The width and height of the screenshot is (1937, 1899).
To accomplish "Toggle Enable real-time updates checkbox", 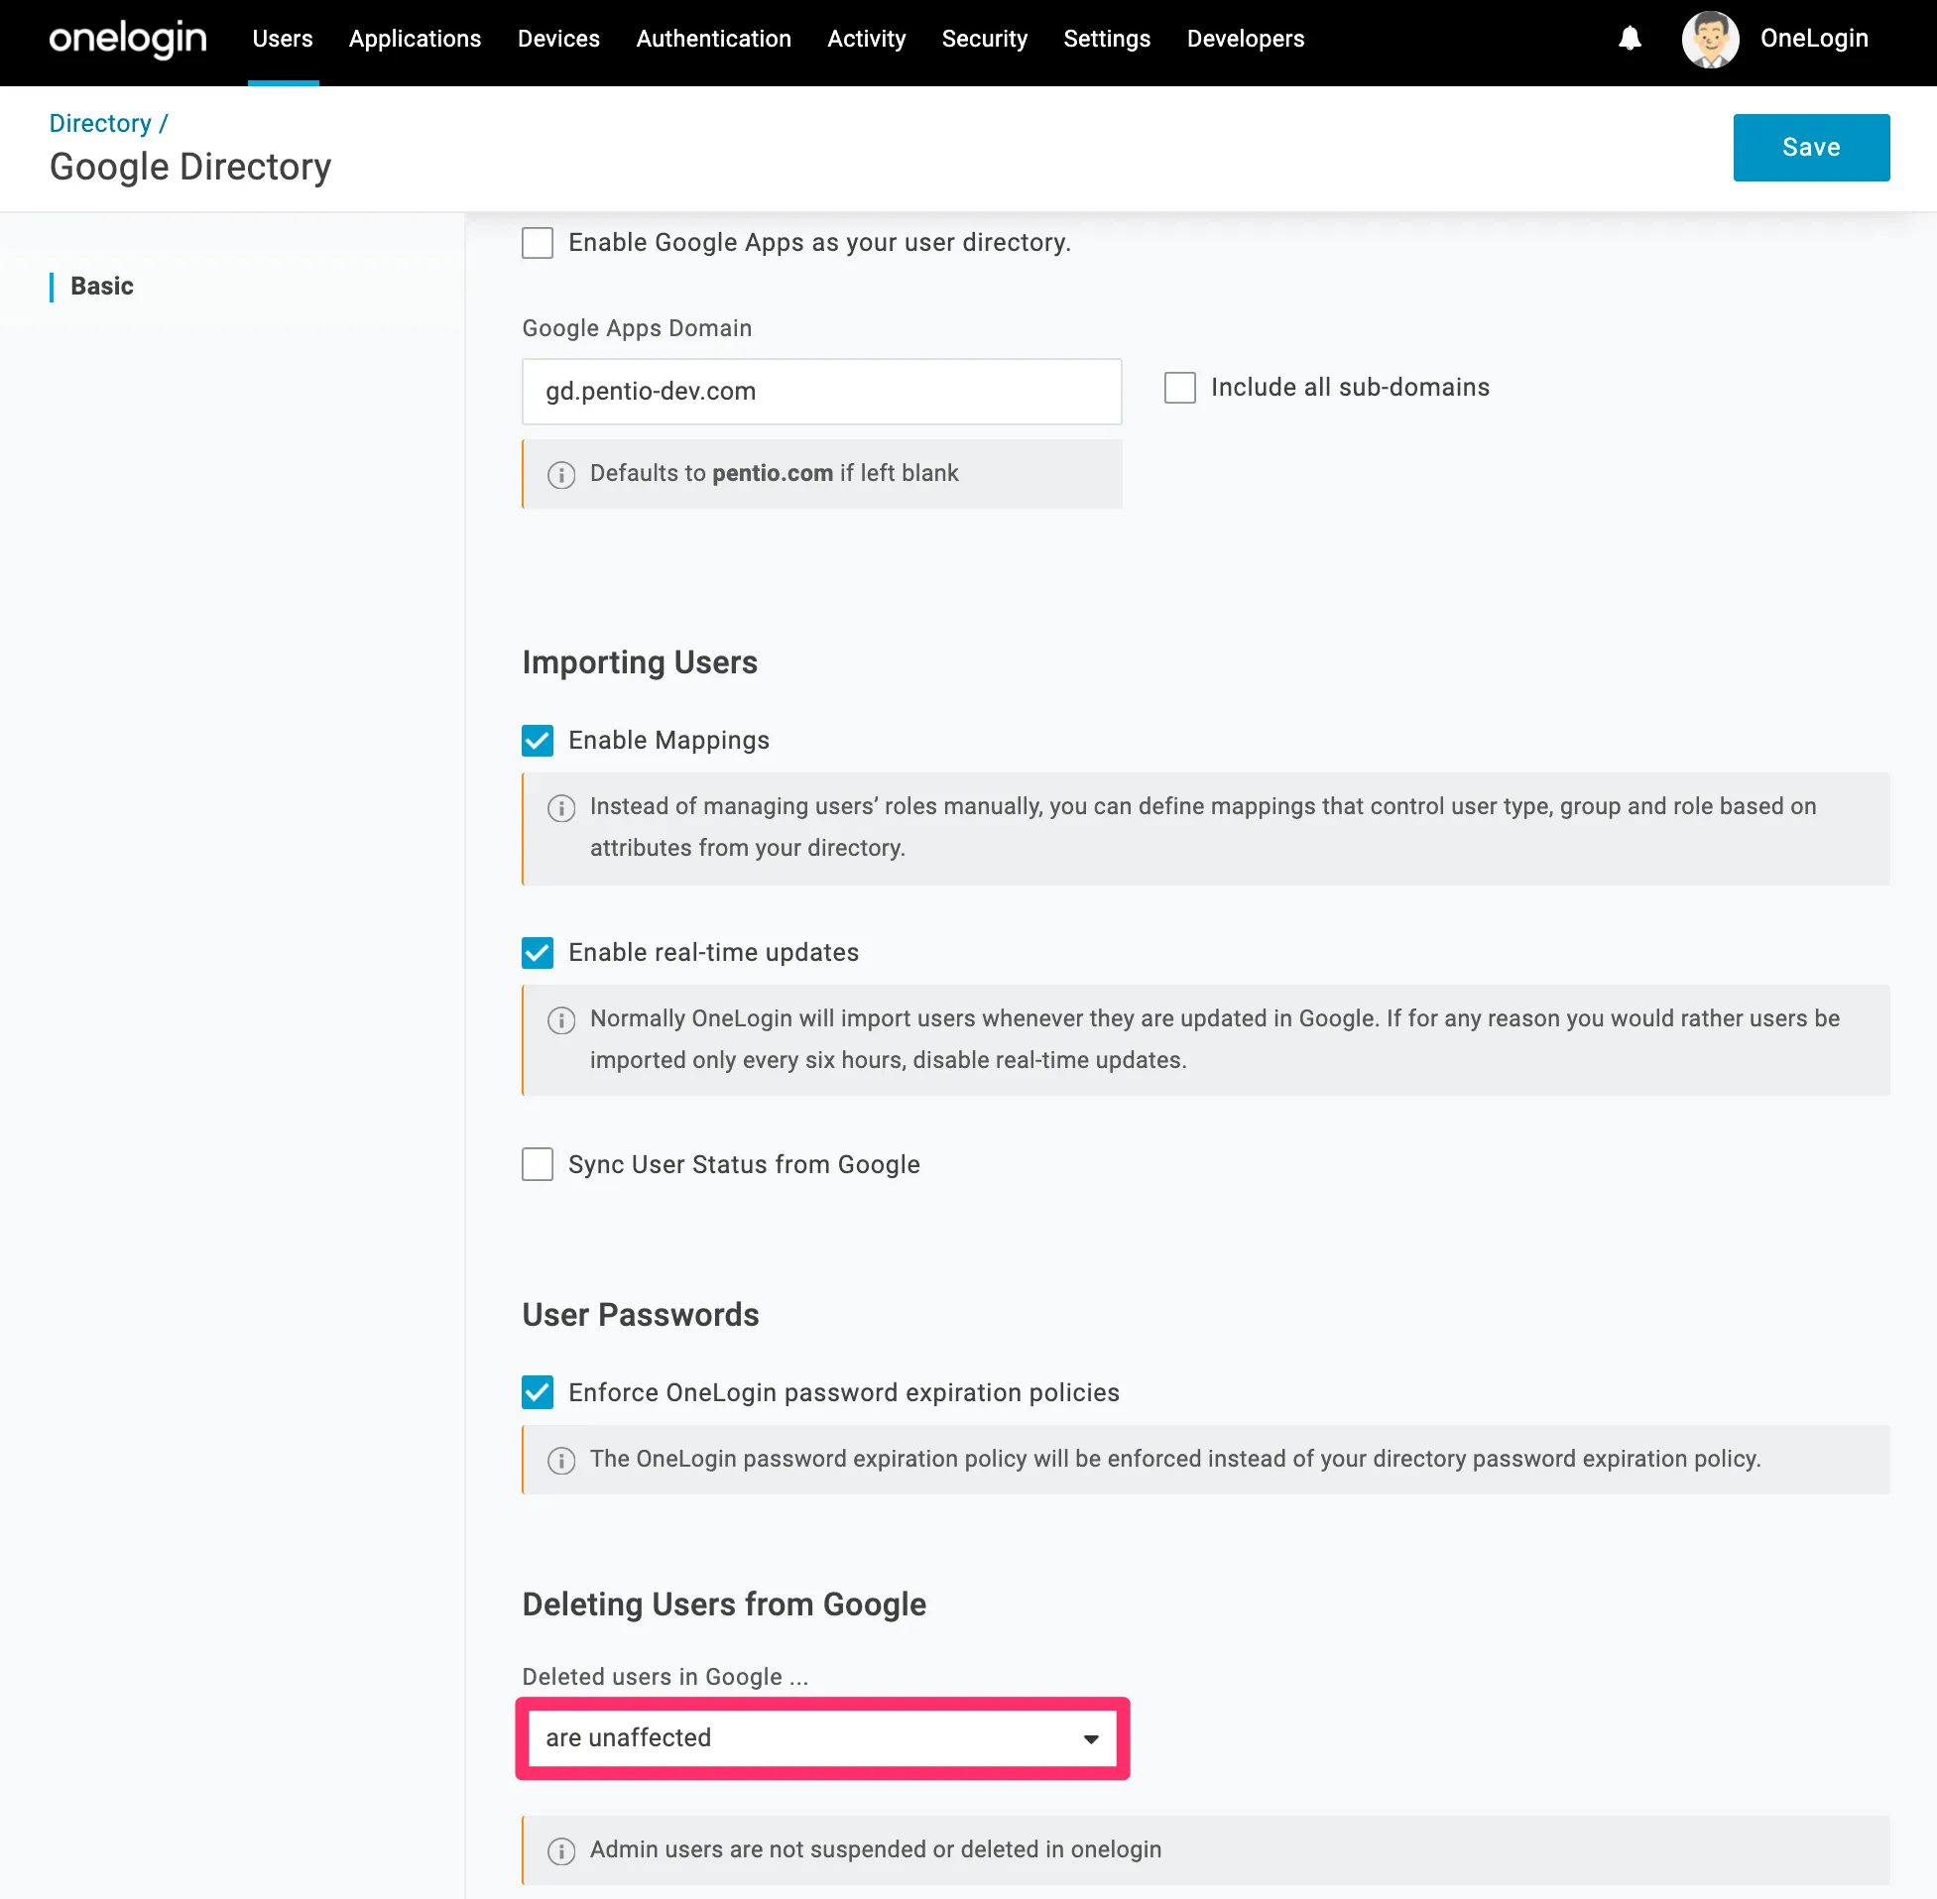I will [538, 953].
